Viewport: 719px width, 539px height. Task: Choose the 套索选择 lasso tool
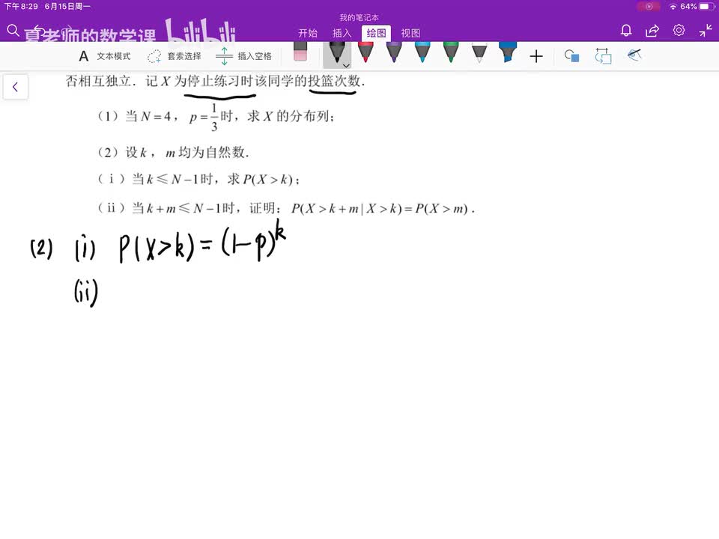(175, 56)
